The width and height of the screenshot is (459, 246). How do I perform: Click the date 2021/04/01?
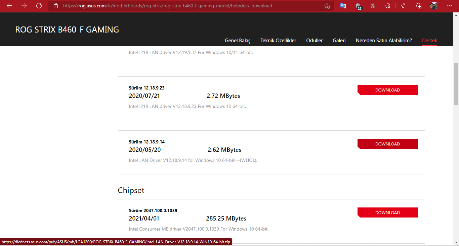144,219
